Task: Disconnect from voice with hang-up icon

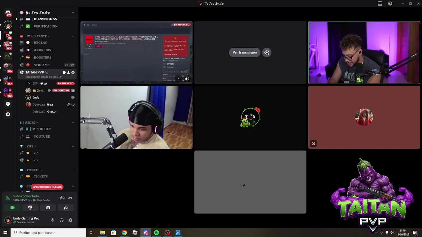Action: 70,198
